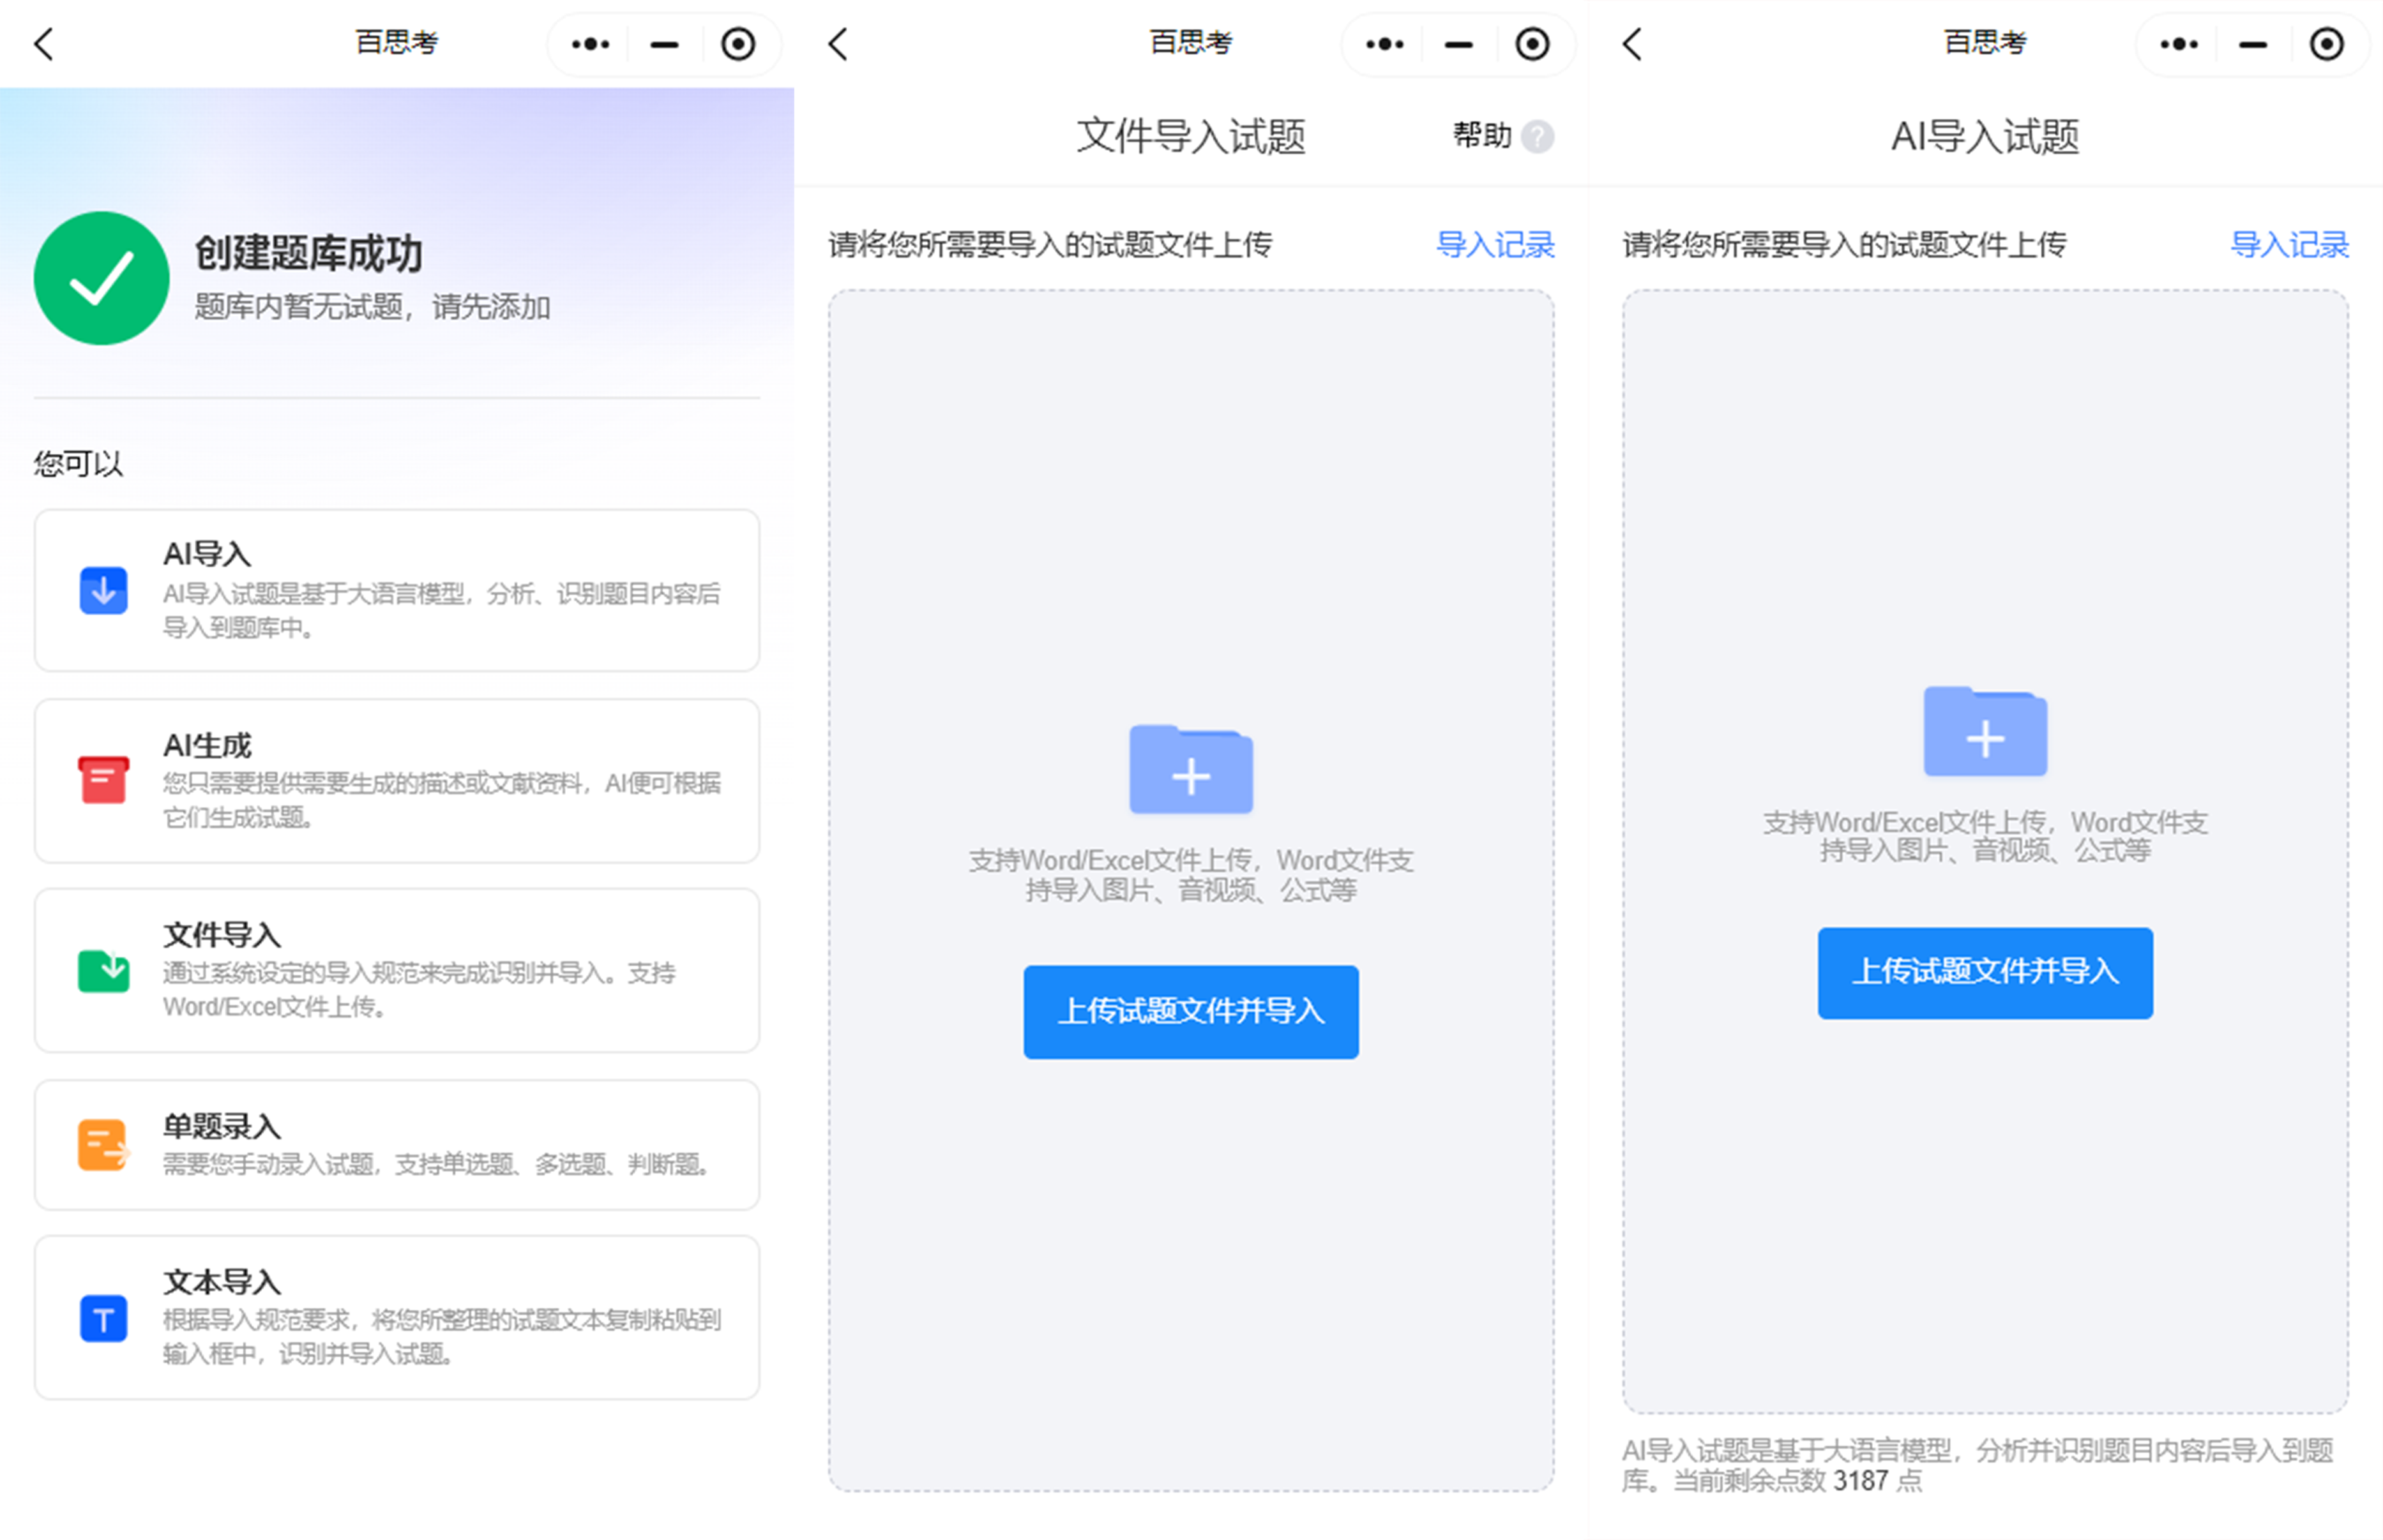Click the green success checkmark icon
Viewport: 2383px width, 1540px height.
(101, 278)
